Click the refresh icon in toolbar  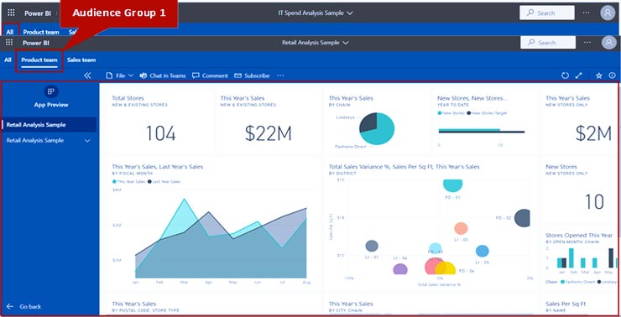point(565,75)
